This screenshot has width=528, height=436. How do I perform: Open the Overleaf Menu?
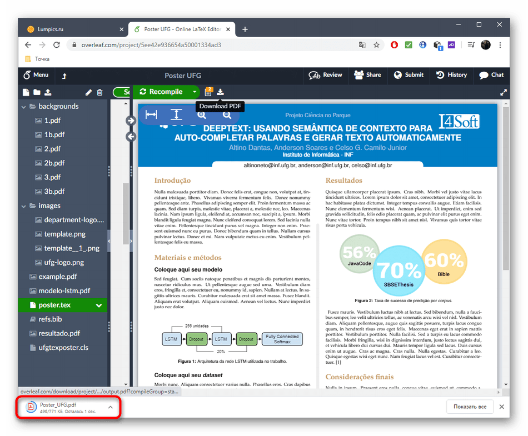(36, 75)
